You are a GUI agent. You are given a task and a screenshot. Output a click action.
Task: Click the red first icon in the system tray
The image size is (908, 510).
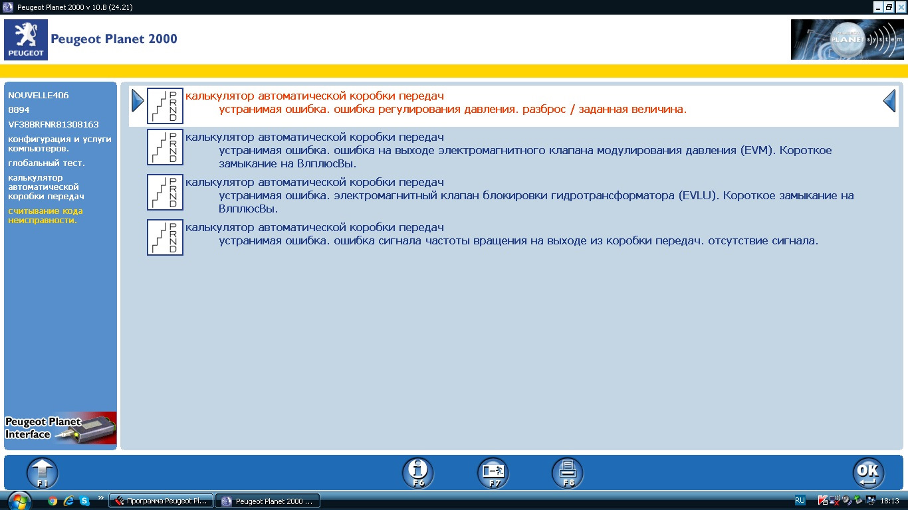pos(822,500)
